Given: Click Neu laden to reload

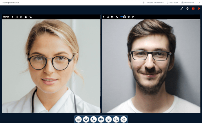Looking at the screenshot, I should click(172, 3).
